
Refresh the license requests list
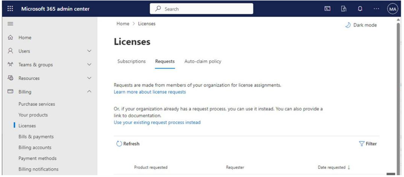128,144
